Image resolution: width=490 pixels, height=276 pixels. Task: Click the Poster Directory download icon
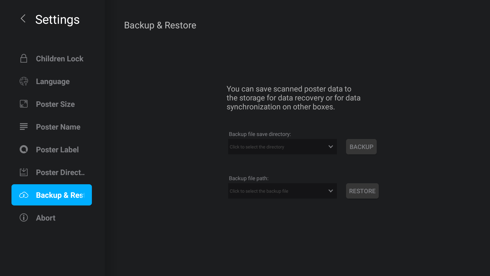(x=24, y=172)
